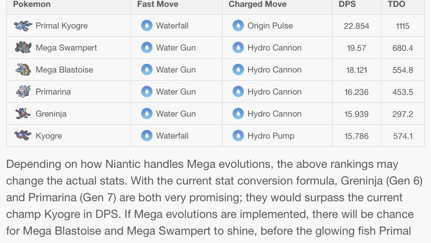This screenshot has width=431, height=243.
Task: Click the Pokemon column header
Action: point(31,4)
